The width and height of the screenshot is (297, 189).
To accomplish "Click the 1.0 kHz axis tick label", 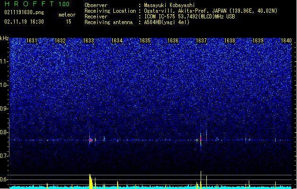I will click(x=4, y=85).
